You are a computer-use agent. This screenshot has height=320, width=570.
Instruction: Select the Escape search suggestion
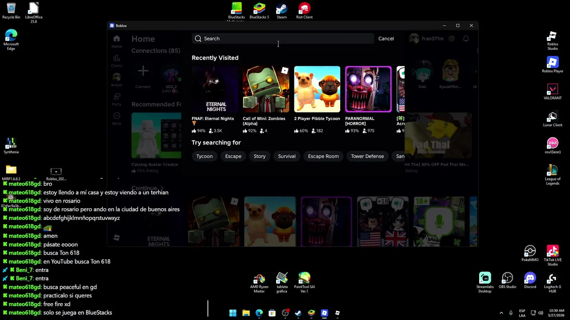click(x=233, y=156)
